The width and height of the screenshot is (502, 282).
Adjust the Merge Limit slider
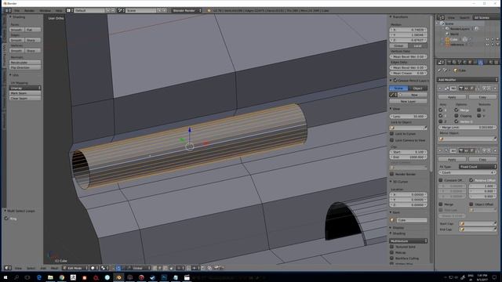point(467,127)
